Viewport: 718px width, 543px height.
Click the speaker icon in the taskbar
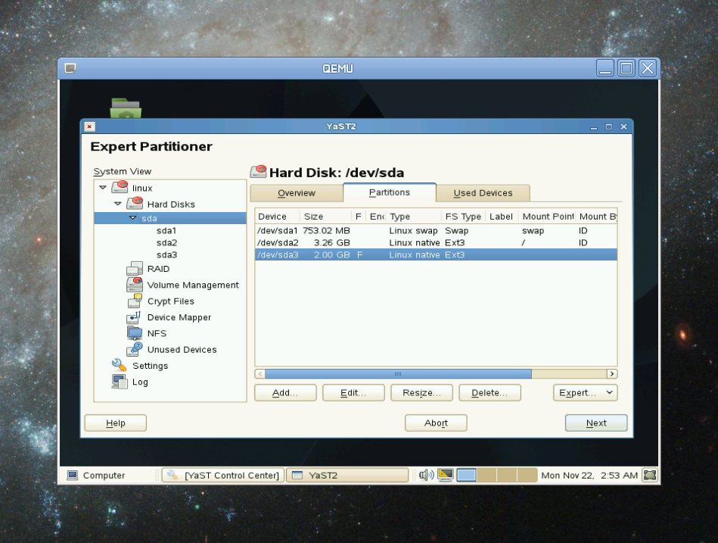tap(425, 475)
